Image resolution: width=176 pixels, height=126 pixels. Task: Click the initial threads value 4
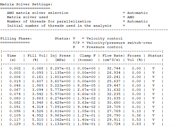pos(149,26)
